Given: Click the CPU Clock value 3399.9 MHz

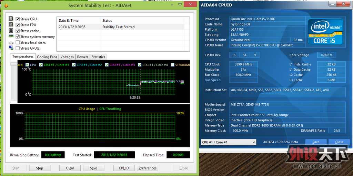Looking at the screenshot, I should (x=244, y=64).
